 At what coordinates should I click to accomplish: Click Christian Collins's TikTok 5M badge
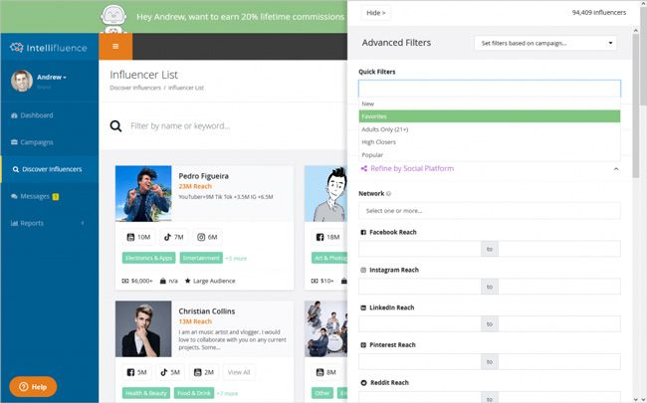170,372
